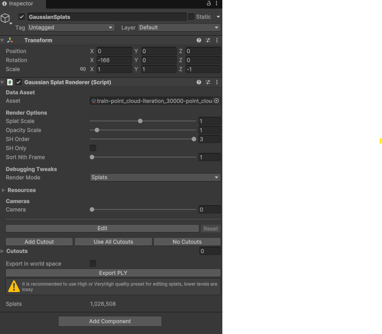Click the Add Component button

click(110, 321)
